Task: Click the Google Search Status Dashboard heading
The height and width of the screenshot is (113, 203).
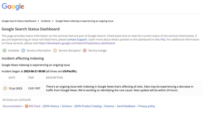Action: (x=31, y=29)
